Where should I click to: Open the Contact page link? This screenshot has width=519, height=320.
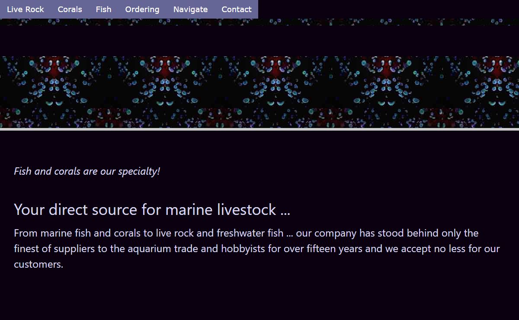pyautogui.click(x=236, y=9)
